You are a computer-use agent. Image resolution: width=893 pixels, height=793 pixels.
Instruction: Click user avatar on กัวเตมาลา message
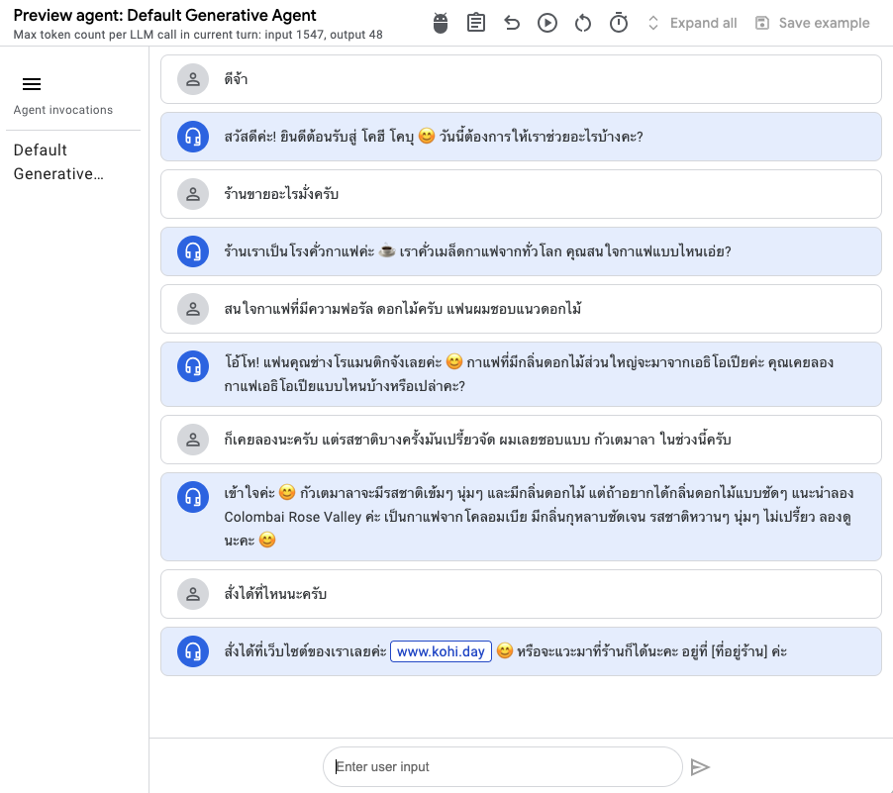[x=193, y=440]
